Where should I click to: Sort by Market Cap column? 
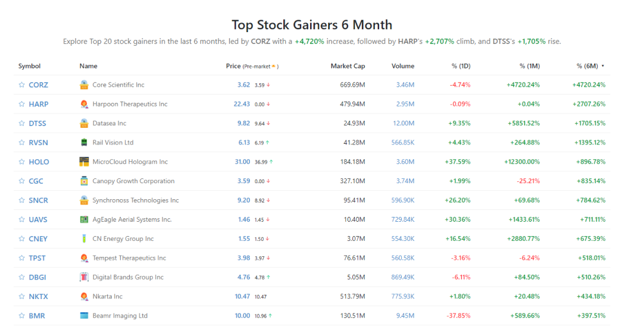pyautogui.click(x=348, y=66)
